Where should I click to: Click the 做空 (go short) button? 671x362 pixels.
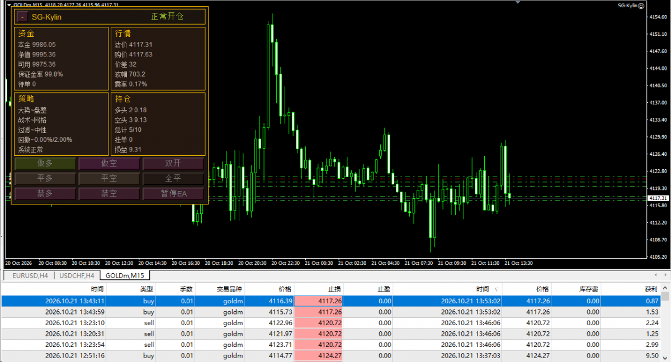point(109,164)
